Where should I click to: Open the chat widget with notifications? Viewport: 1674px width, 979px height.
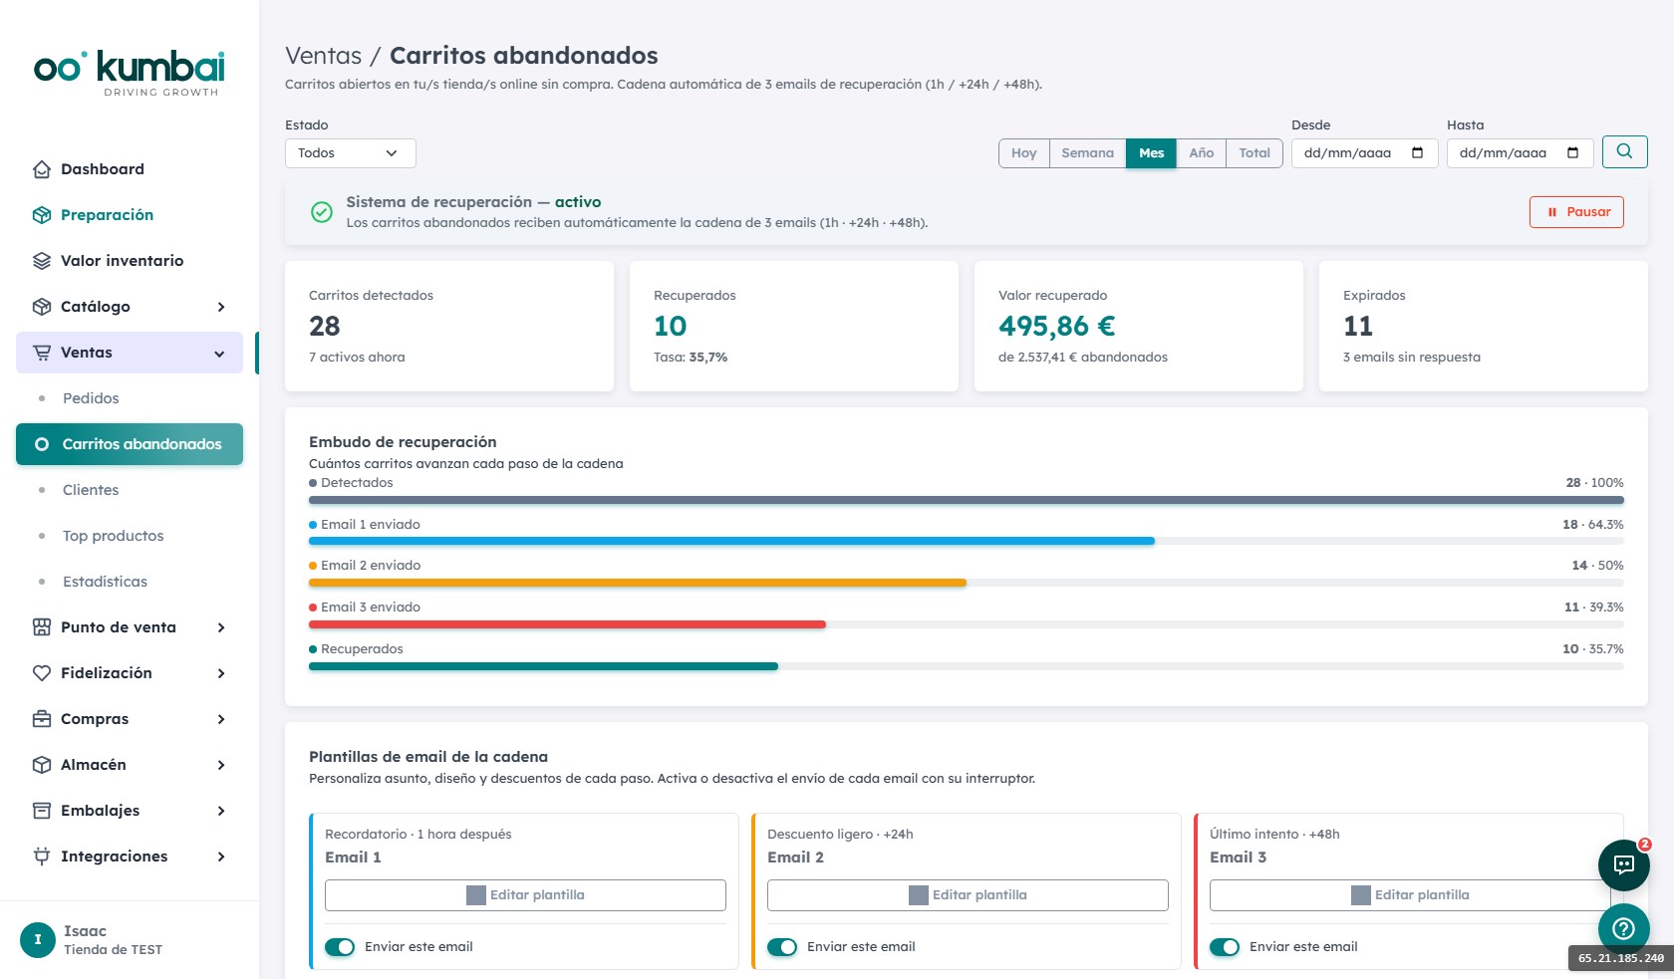(x=1624, y=864)
